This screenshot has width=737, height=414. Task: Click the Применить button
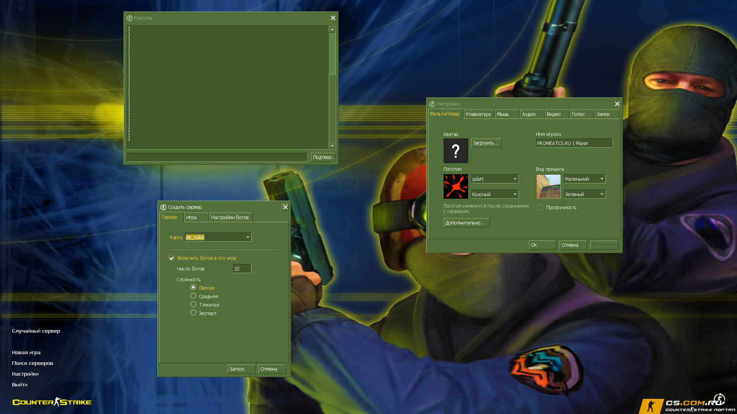pyautogui.click(x=604, y=245)
